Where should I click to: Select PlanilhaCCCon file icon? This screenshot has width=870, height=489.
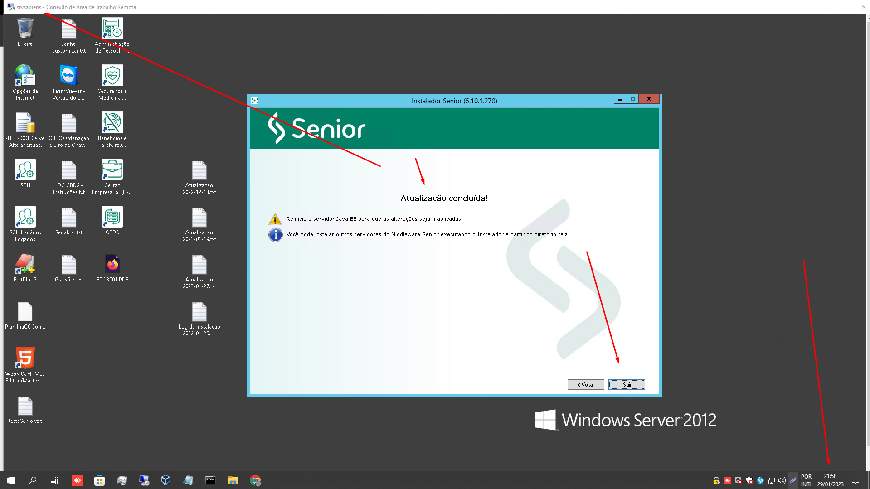(25, 315)
